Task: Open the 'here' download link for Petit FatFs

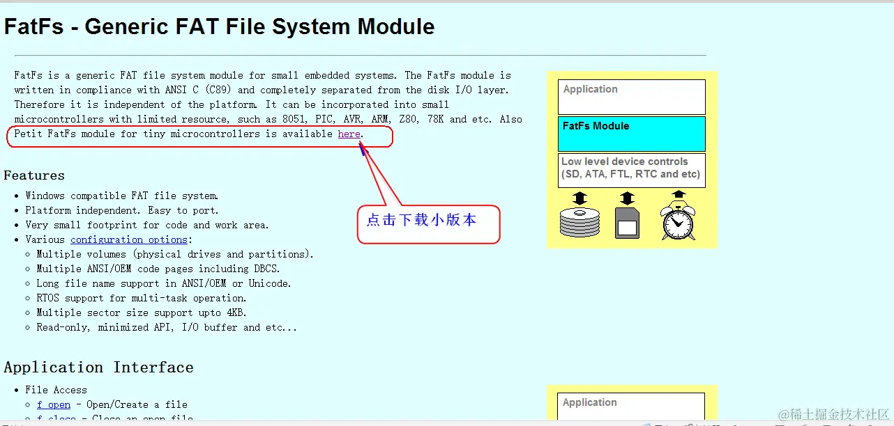Action: [349, 134]
